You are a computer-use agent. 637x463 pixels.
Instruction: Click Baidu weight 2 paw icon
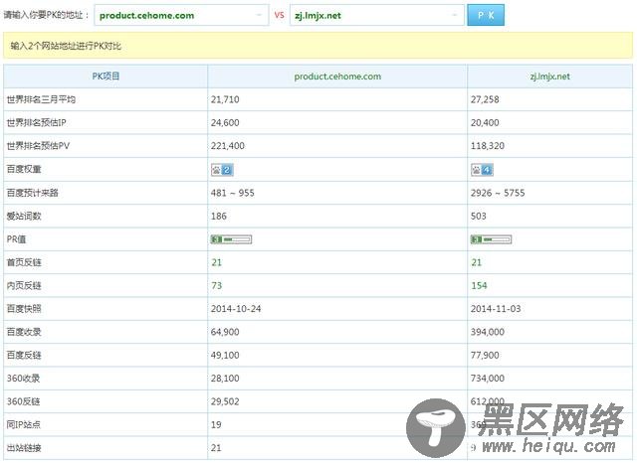pyautogui.click(x=222, y=170)
